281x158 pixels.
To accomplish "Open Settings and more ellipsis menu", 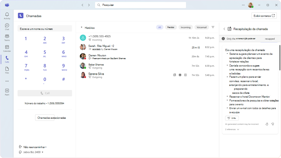I will 243,5.
